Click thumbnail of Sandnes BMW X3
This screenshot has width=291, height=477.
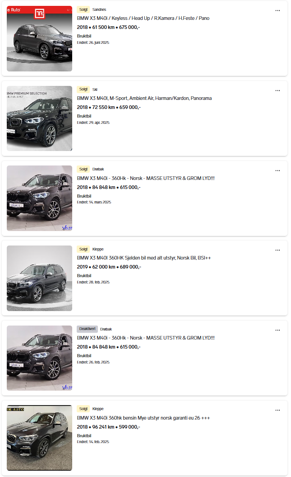pyautogui.click(x=39, y=38)
